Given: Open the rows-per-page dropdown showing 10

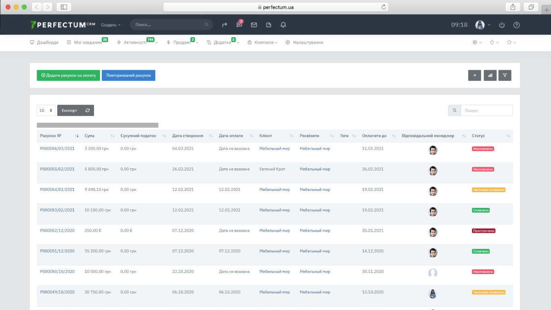Looking at the screenshot, I should click(x=46, y=111).
